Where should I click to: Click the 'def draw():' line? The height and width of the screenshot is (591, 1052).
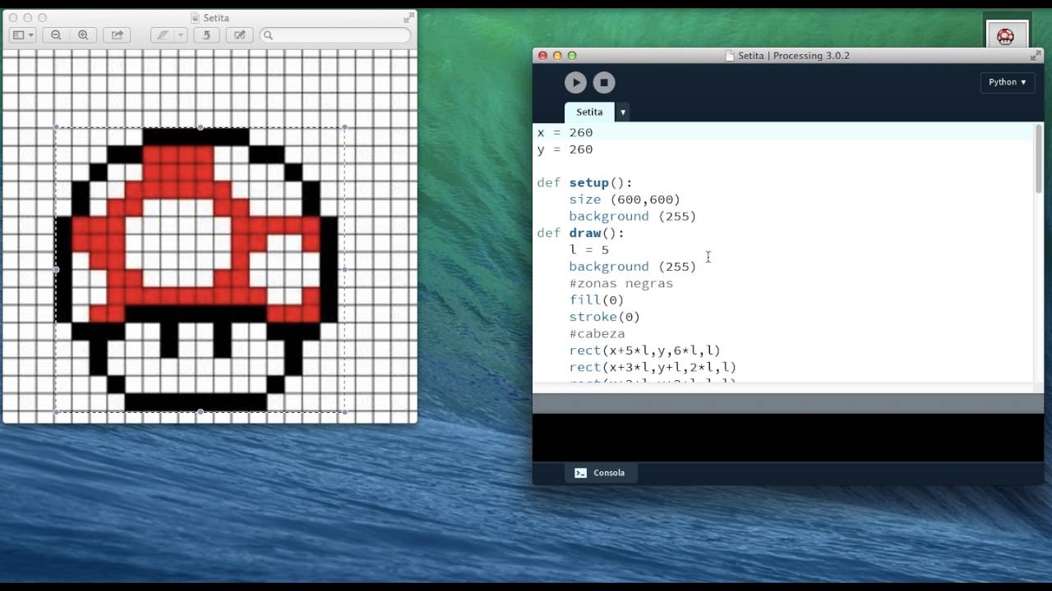pyautogui.click(x=581, y=233)
